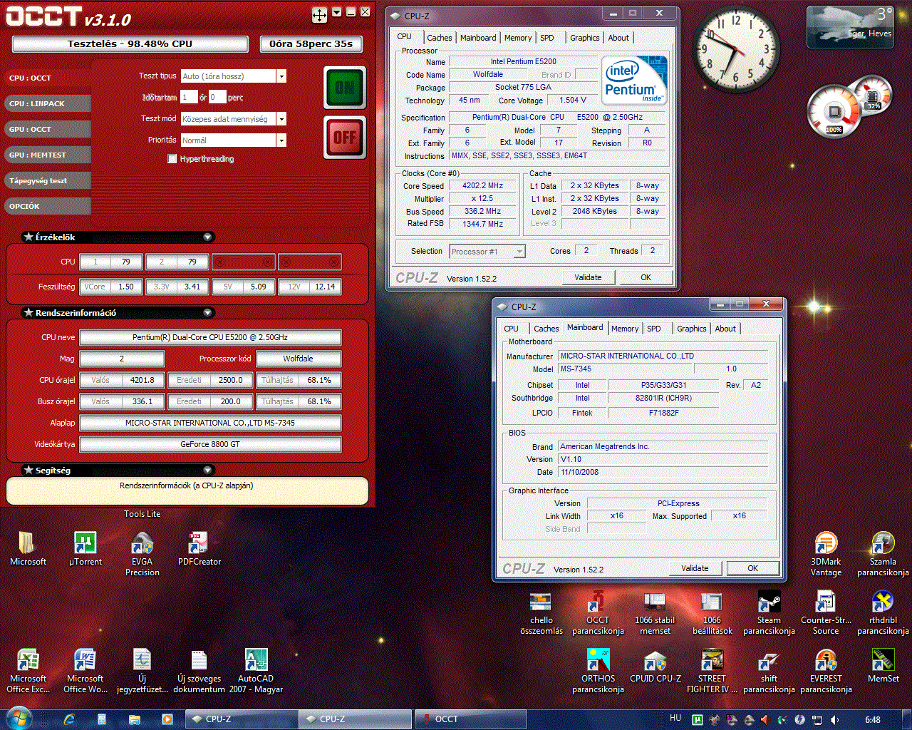Click Validate in the top CPU-Z window
Viewport: 912px width, 730px height.
pos(588,277)
